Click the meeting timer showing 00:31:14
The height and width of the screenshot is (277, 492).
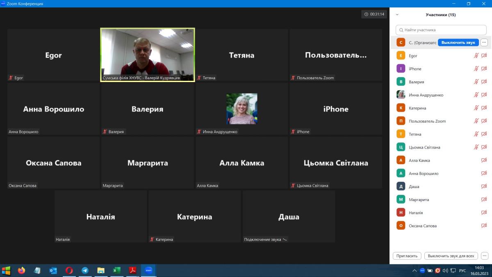pyautogui.click(x=374, y=14)
